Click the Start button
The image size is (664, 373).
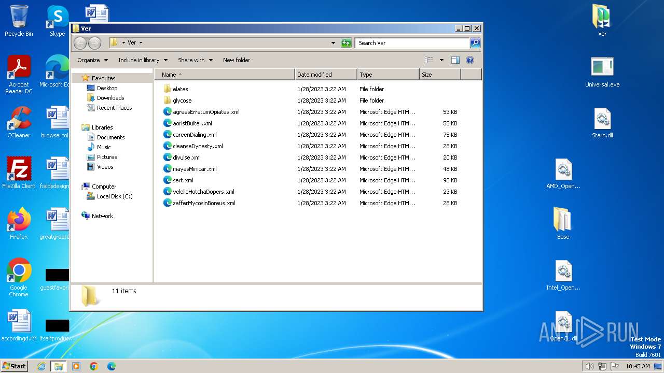(14, 366)
